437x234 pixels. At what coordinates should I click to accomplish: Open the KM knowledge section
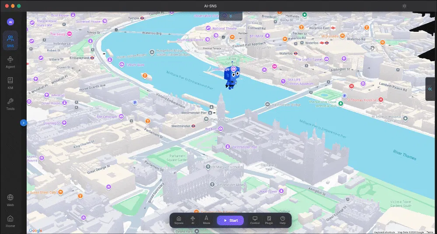point(10,83)
